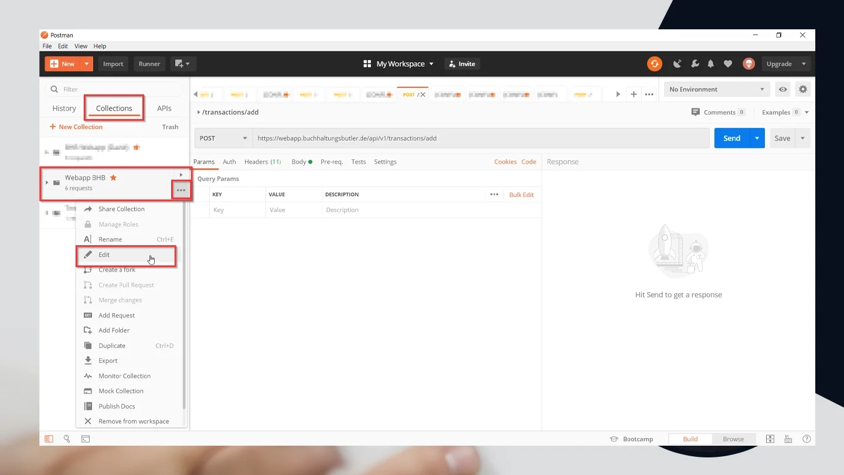Click New Collection link
Image resolution: width=844 pixels, height=475 pixels.
[x=76, y=127]
